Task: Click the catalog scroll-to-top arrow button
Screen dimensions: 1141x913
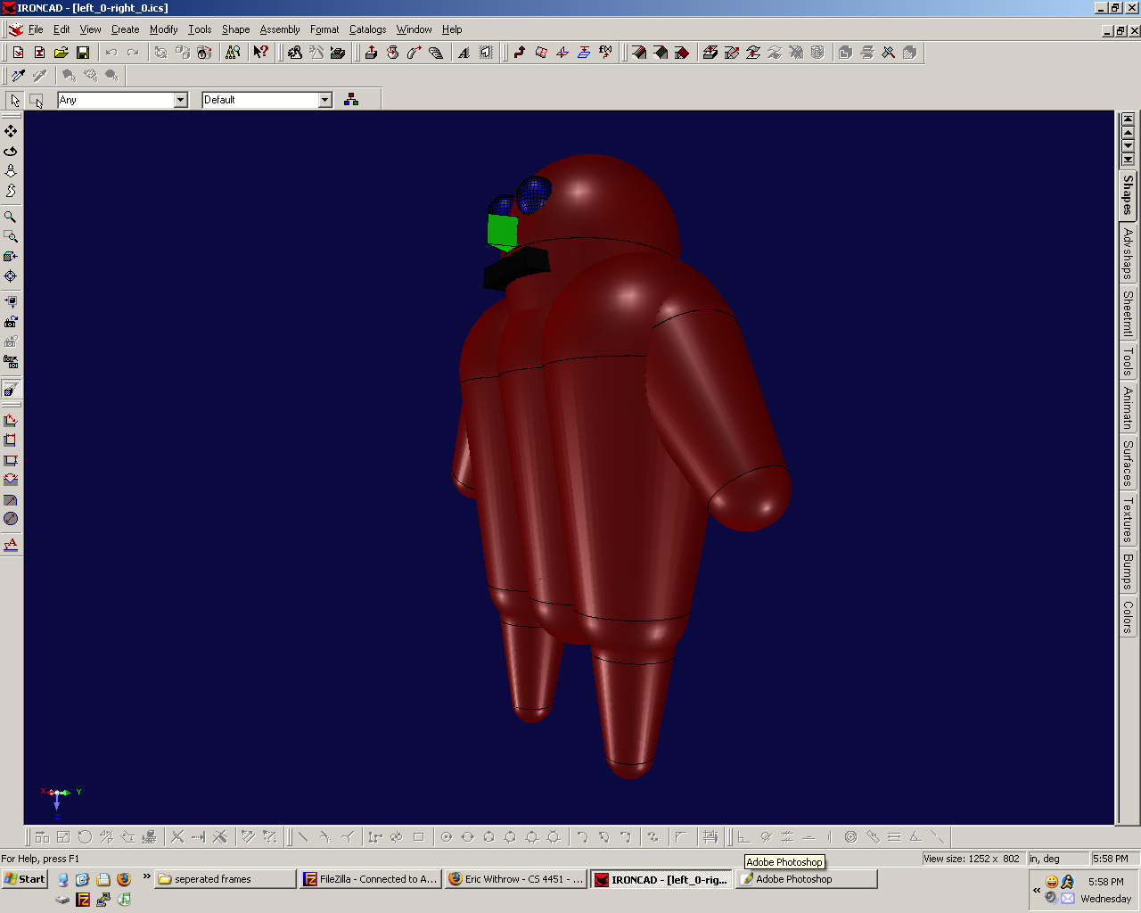Action: (1128, 119)
